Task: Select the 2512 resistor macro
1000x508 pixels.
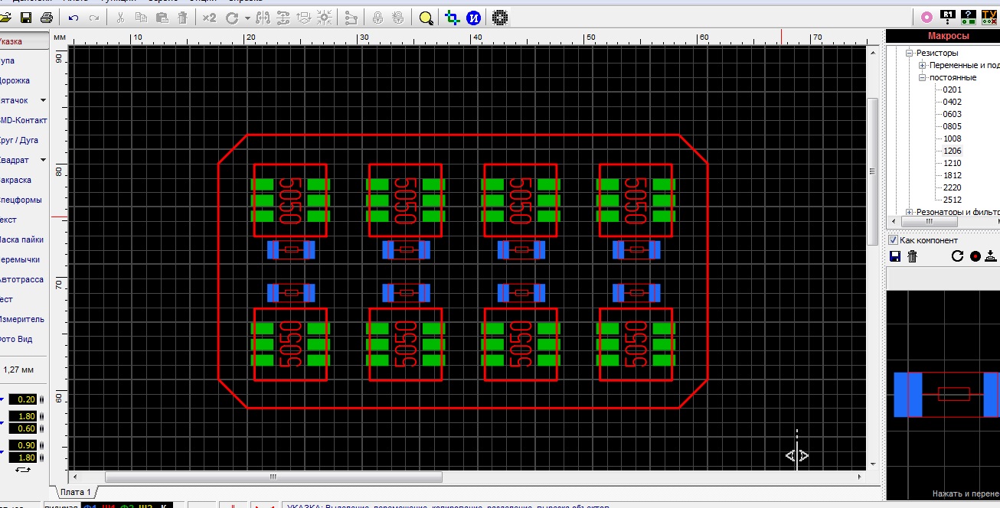Action: [x=952, y=200]
